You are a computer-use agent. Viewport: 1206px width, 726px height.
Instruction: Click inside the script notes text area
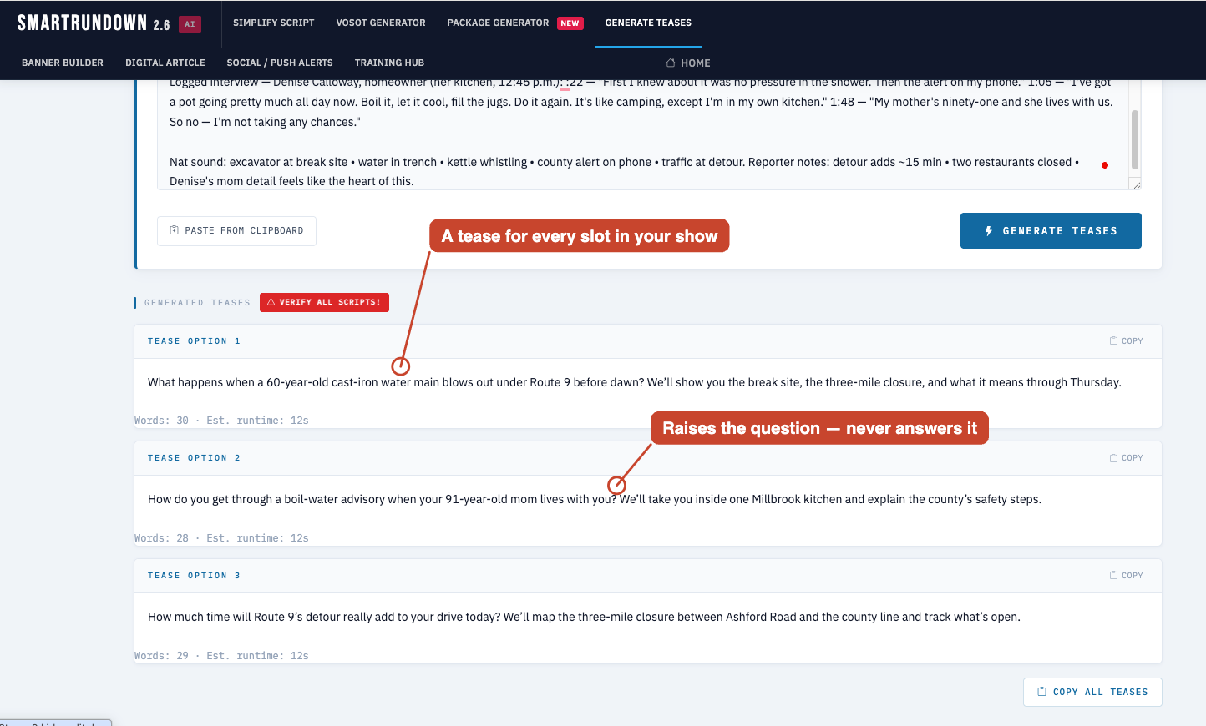641,134
